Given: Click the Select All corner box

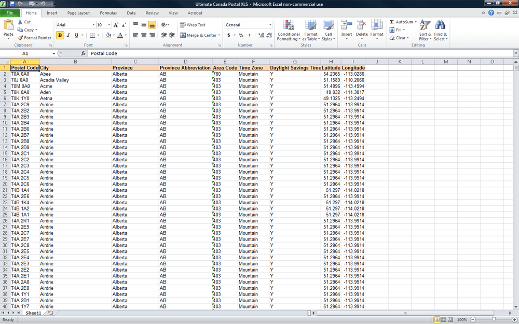Looking at the screenshot, I should tap(5, 62).
